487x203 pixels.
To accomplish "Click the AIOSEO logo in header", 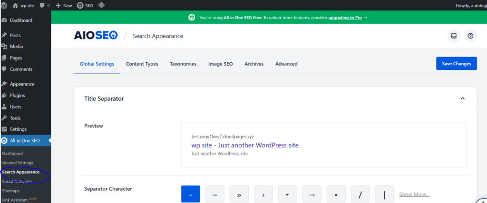I will point(96,36).
